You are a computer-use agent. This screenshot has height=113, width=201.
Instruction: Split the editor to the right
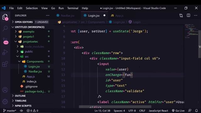pos(188,15)
